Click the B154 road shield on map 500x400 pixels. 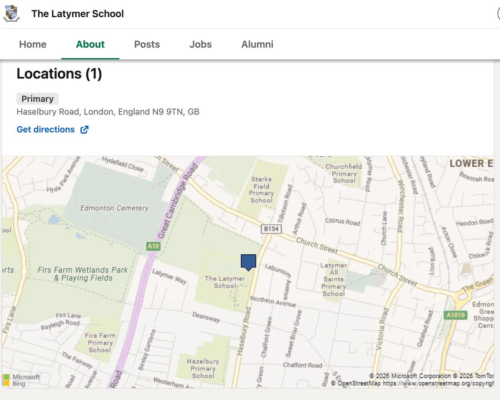pyautogui.click(x=271, y=229)
